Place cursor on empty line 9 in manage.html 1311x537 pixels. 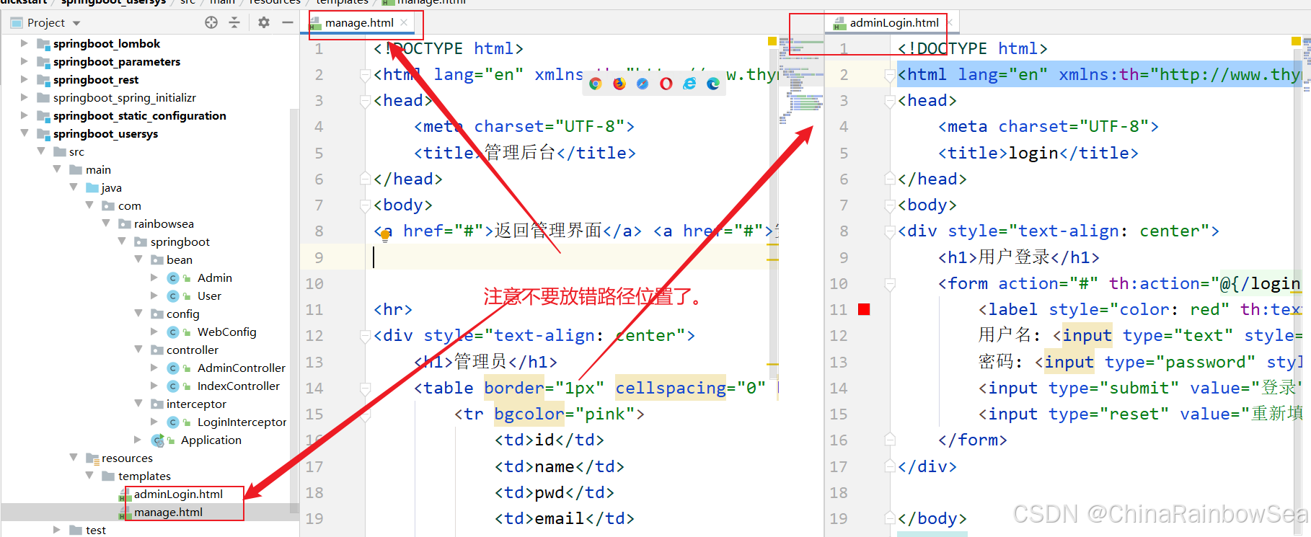point(570,257)
